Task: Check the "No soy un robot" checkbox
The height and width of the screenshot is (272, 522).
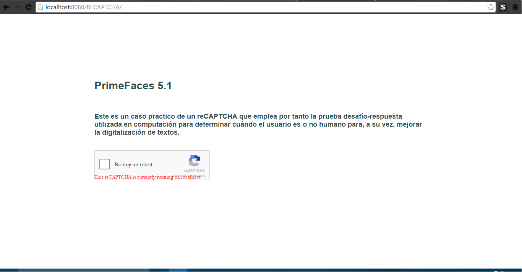Action: coord(105,164)
